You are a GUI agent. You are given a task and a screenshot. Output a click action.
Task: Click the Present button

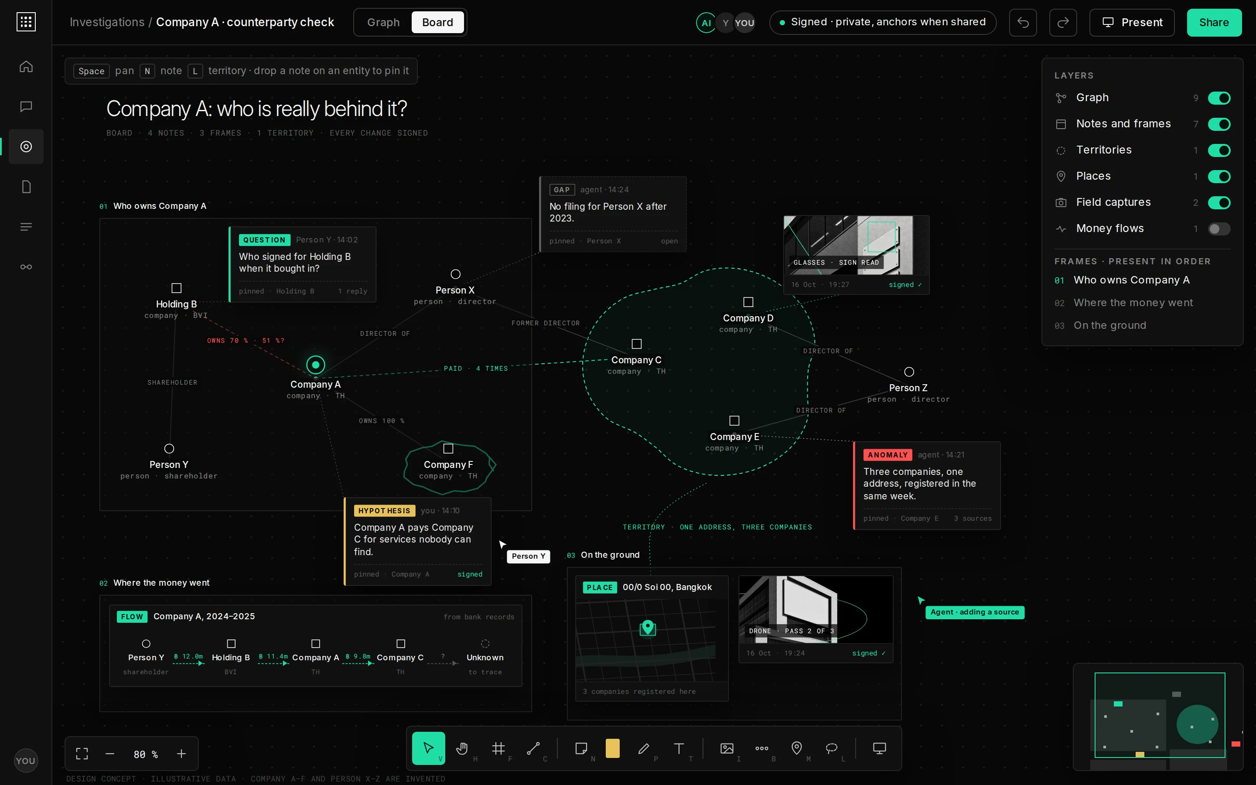tap(1131, 22)
